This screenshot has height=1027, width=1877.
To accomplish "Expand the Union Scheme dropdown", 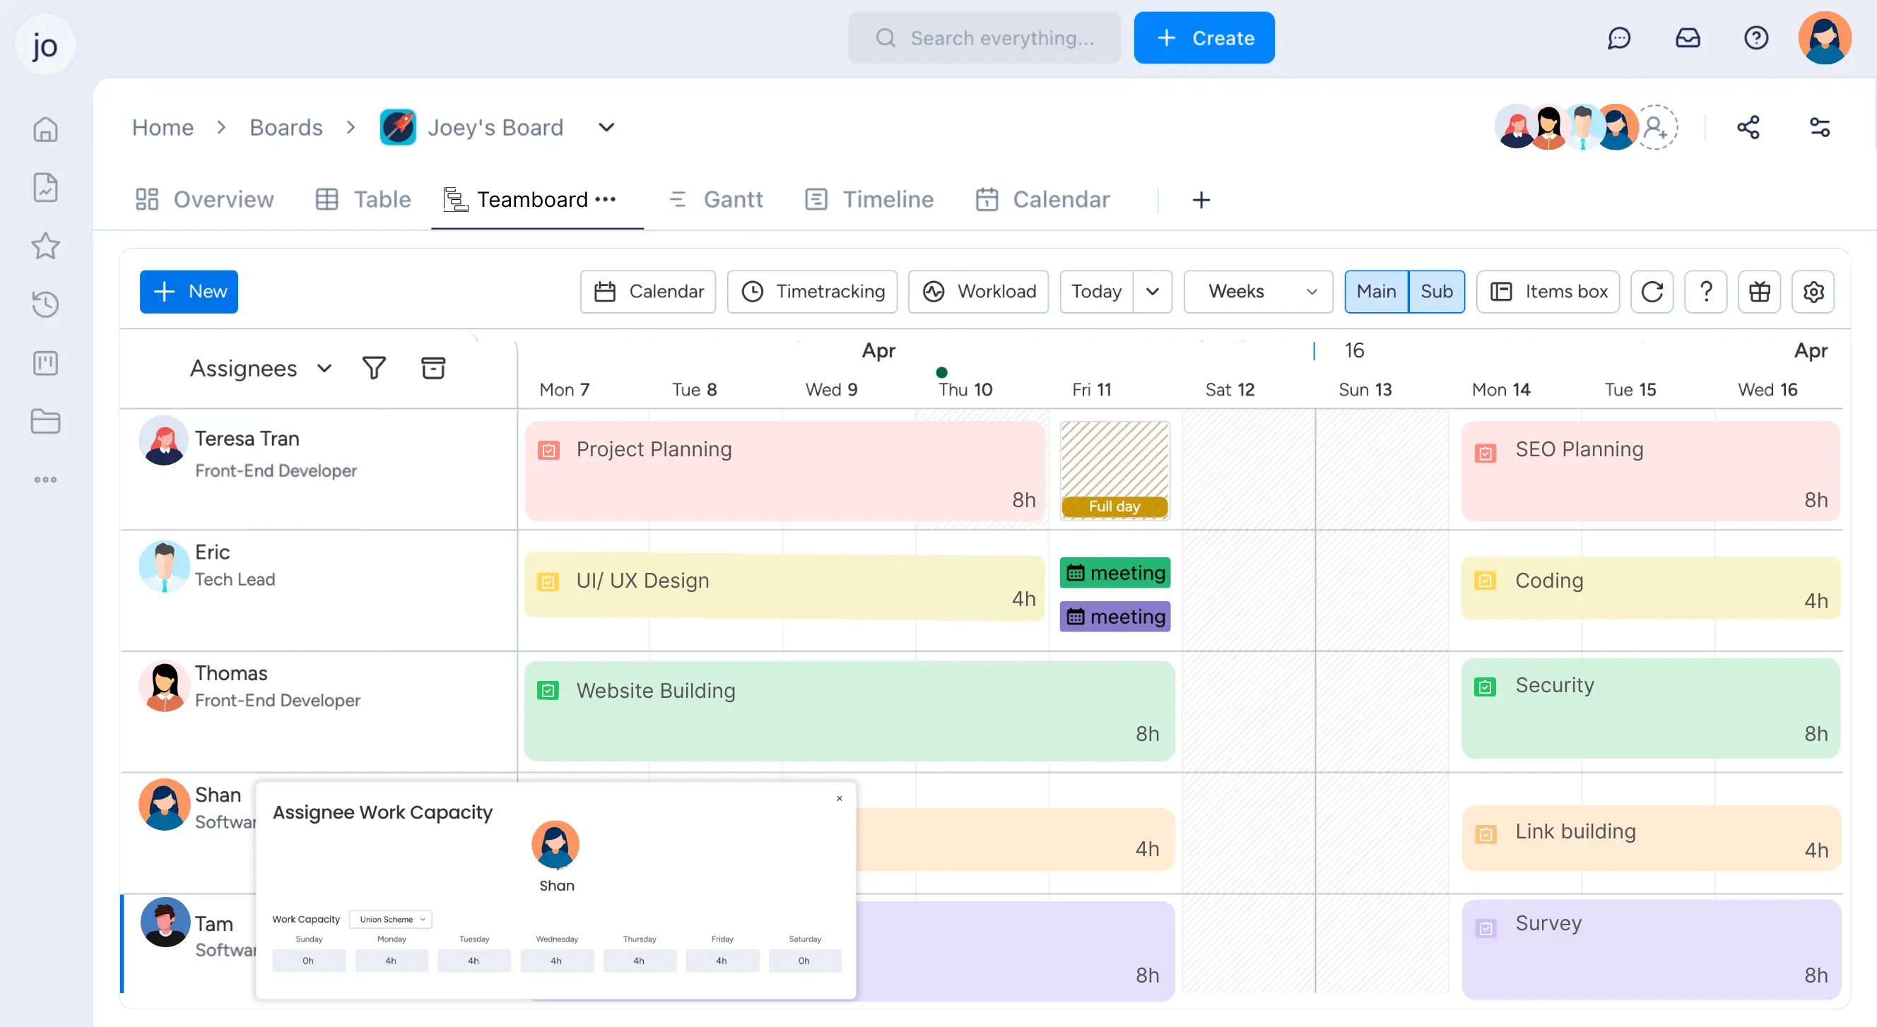I will 391,918.
